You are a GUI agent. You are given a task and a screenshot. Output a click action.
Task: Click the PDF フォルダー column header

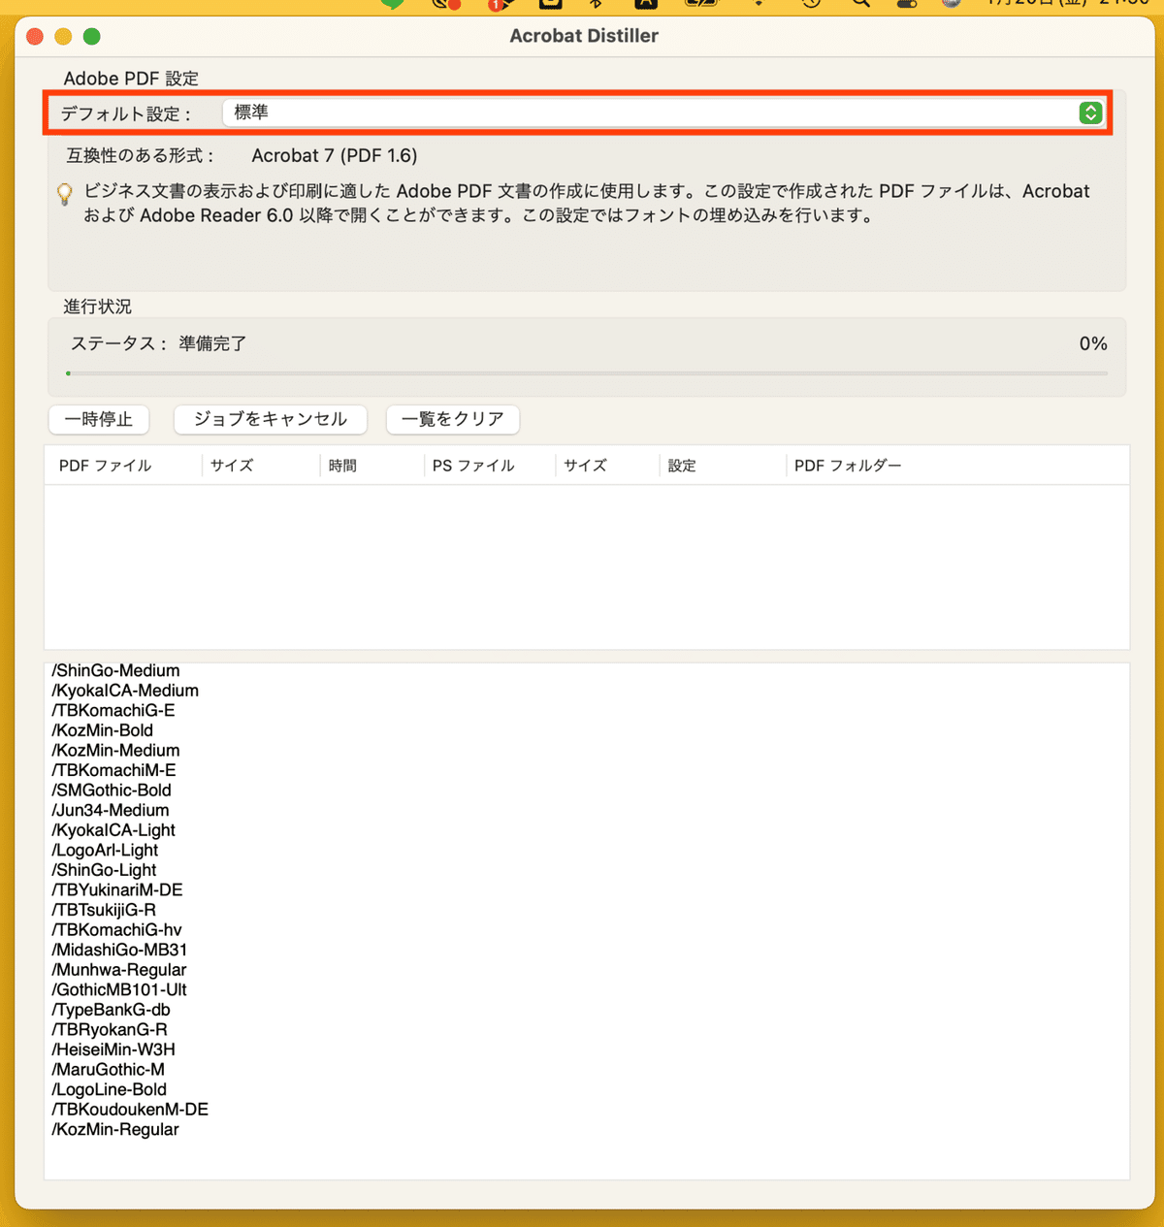pyautogui.click(x=848, y=466)
